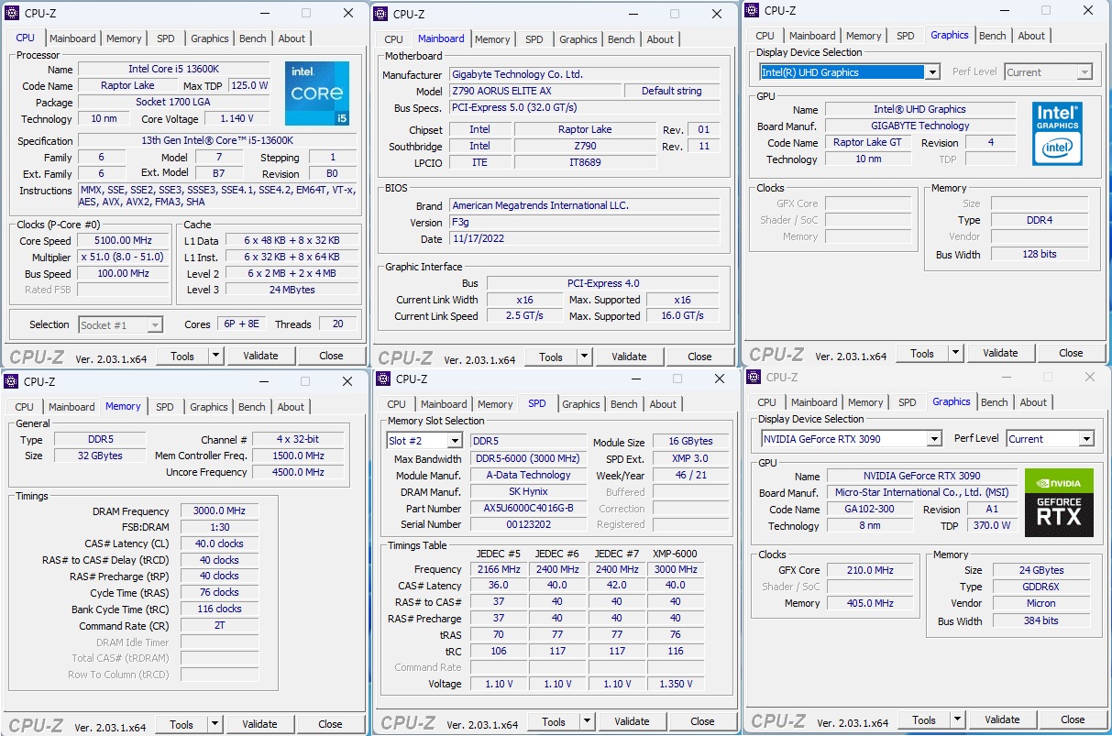Click the part number AX5U6000C4016G-B
The image size is (1112, 736).
(x=529, y=509)
